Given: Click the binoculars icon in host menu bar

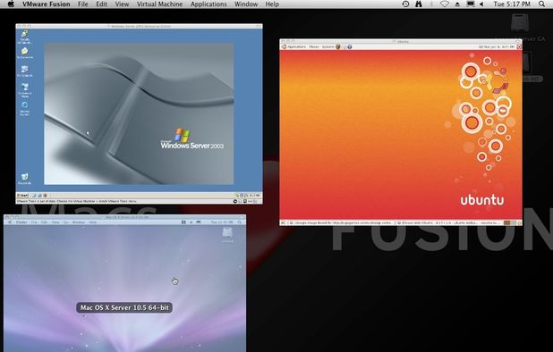Looking at the screenshot, I should click(419, 4).
